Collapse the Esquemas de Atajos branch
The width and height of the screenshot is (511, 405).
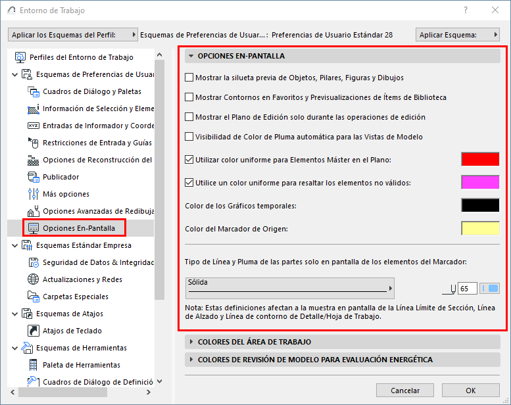[14, 314]
